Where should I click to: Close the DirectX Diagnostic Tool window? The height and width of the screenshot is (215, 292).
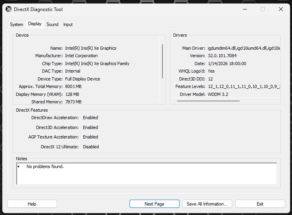281,9
